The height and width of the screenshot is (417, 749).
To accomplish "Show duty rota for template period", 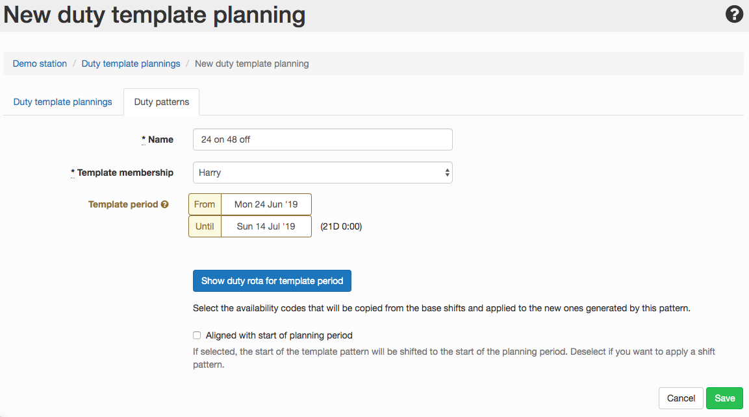I will [x=272, y=281].
